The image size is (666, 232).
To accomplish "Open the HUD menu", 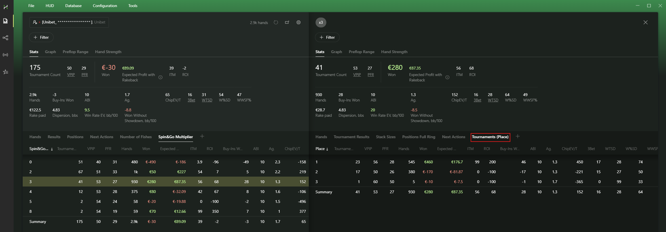I will [x=50, y=6].
